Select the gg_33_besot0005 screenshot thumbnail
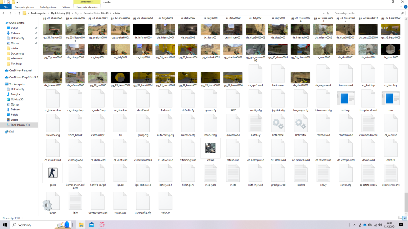This screenshot has width=408, height=229. click(x=120, y=77)
